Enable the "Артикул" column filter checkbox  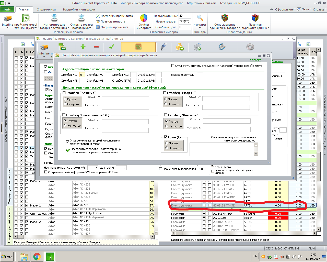[64, 93]
